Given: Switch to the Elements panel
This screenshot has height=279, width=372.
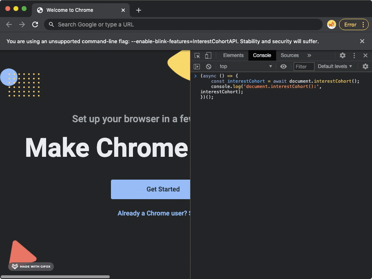Looking at the screenshot, I should click(x=233, y=55).
